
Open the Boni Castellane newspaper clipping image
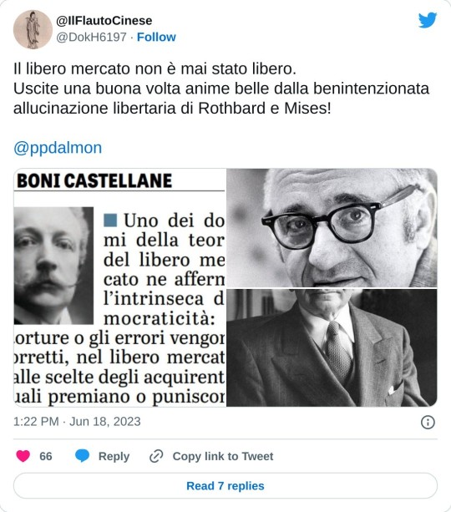[119, 287]
